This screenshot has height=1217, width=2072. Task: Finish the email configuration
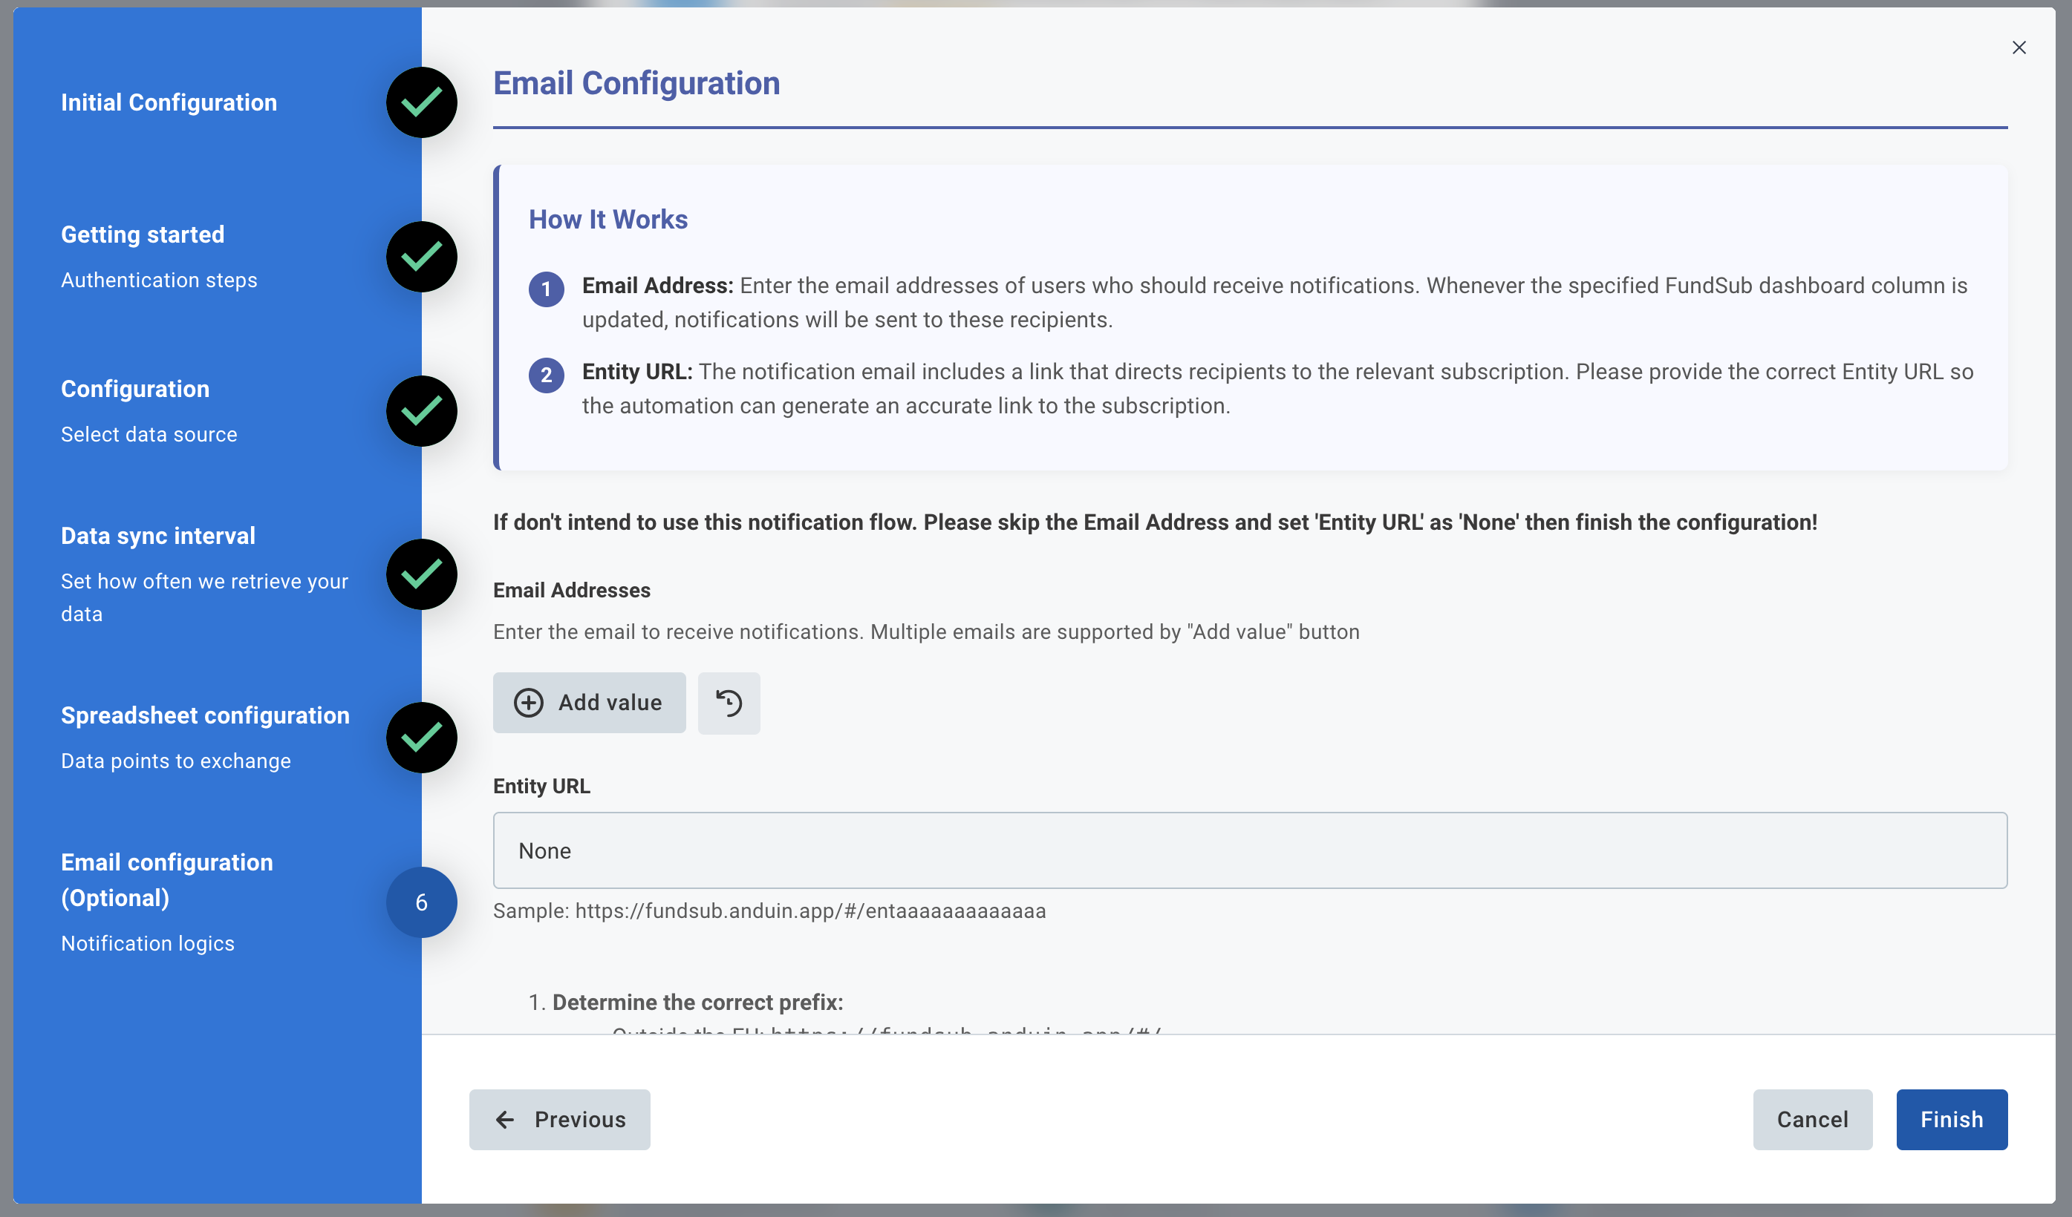click(x=1951, y=1119)
